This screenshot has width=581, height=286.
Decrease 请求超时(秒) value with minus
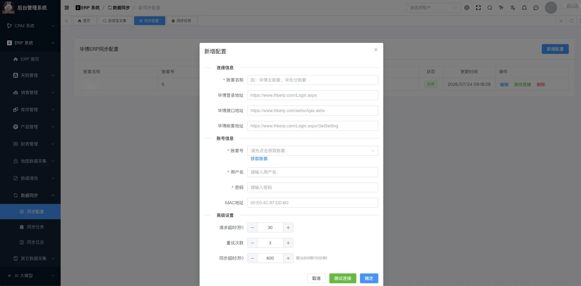pos(252,228)
